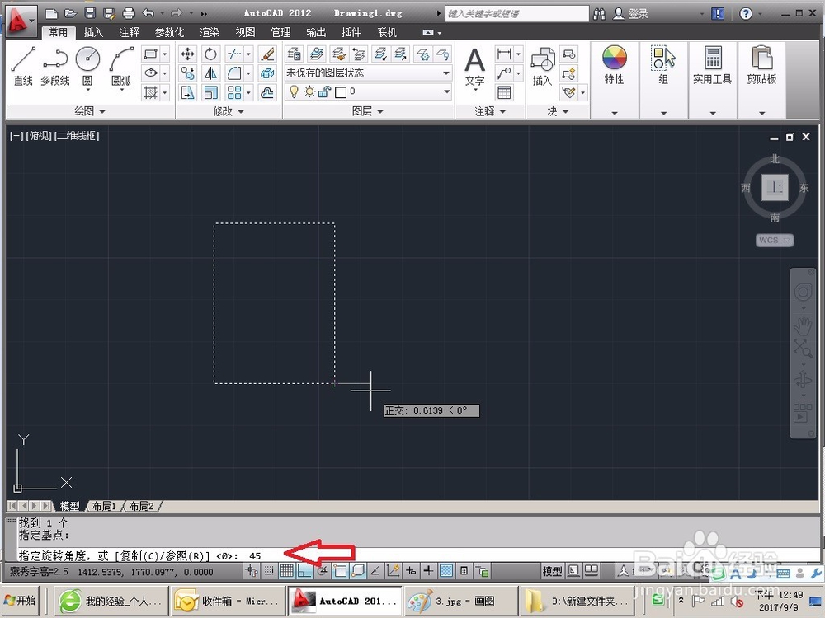
Task: Click the Table tool in Annotation panel
Action: pos(504,93)
